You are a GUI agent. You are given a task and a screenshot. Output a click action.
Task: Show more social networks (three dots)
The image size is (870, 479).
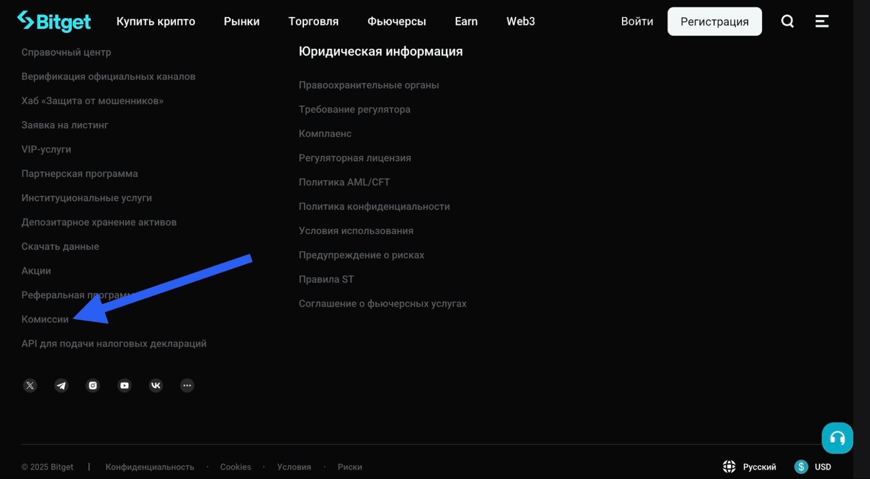187,385
